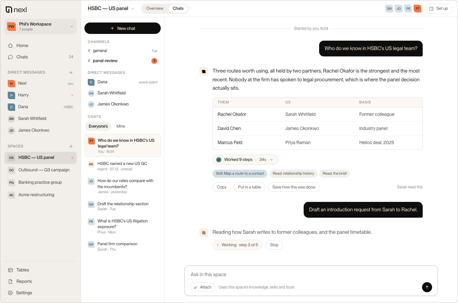Viewport: 458px width, 303px height.
Task: Click the Skill: Map a route chip
Action: click(240, 174)
